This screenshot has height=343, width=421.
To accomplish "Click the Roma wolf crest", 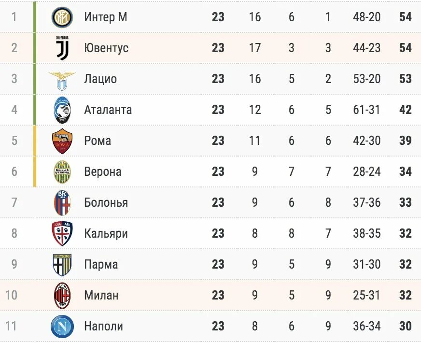I will [x=62, y=141].
